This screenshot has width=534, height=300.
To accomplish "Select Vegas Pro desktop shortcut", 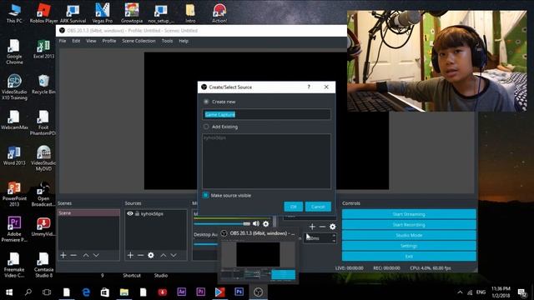I will (x=102, y=13).
